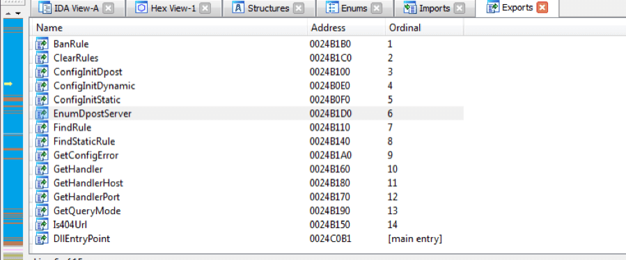The height and width of the screenshot is (260, 626).
Task: Click the Is404Url export icon
Action: coord(42,225)
